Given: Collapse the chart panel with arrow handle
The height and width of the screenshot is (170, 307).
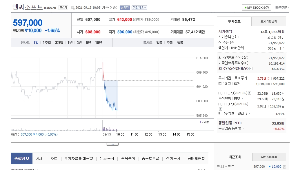Looking at the screenshot, I should pos(112,144).
